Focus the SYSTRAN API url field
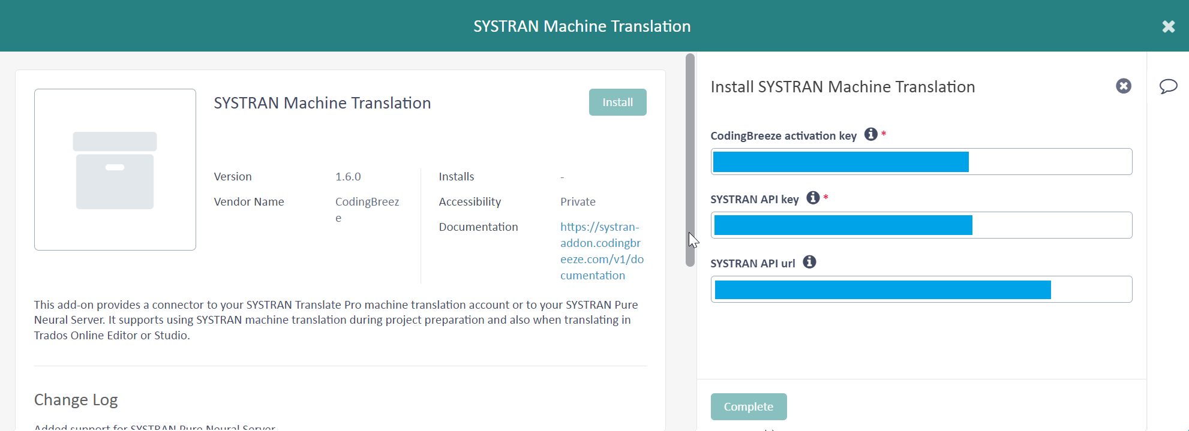 921,290
